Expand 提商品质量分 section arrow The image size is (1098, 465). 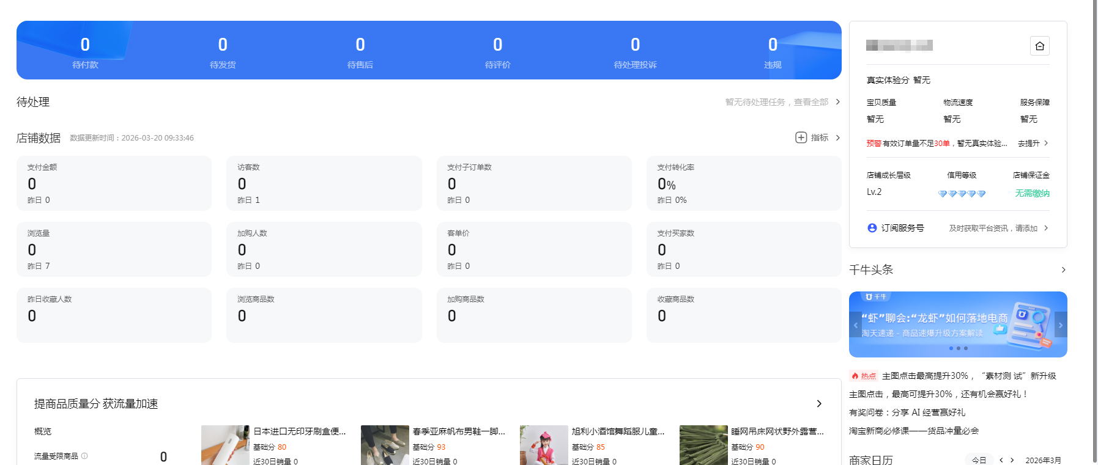tap(819, 404)
